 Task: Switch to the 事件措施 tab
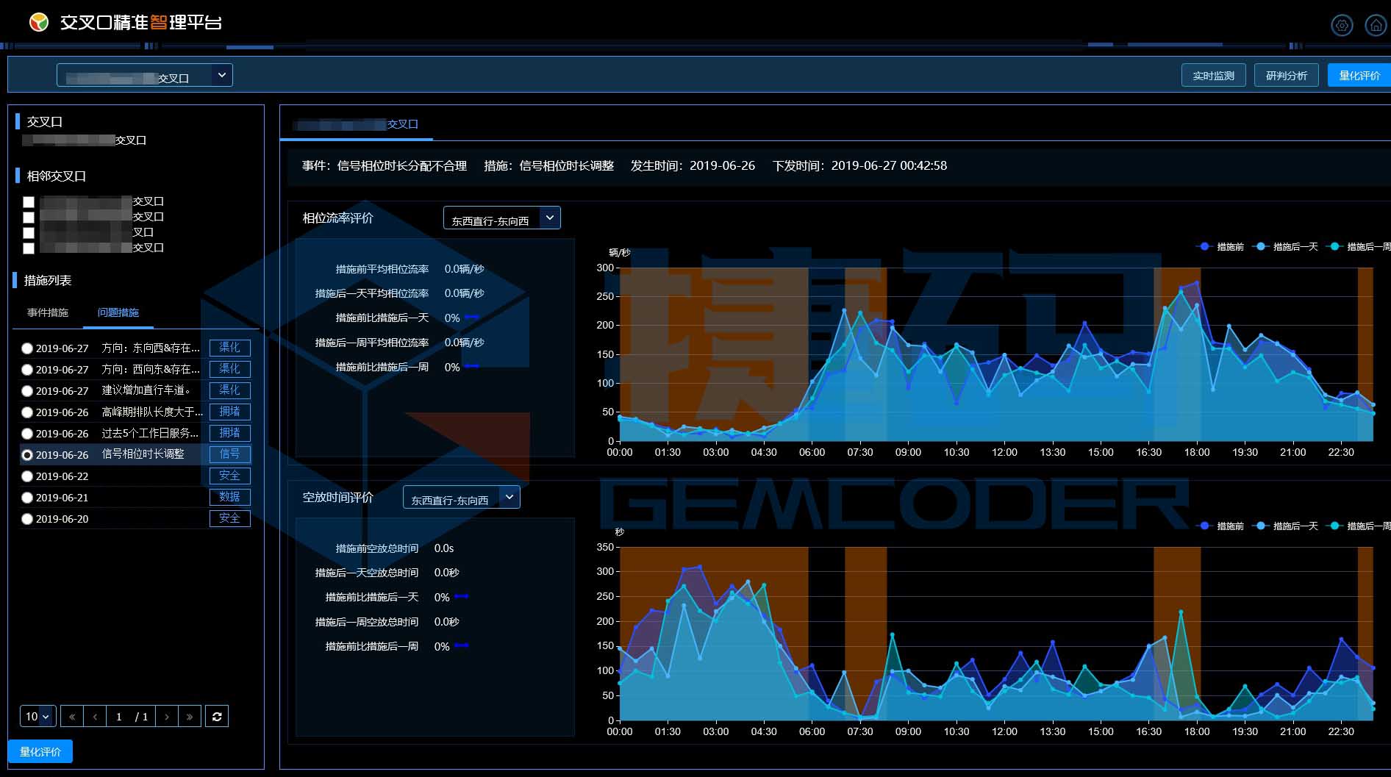click(48, 312)
